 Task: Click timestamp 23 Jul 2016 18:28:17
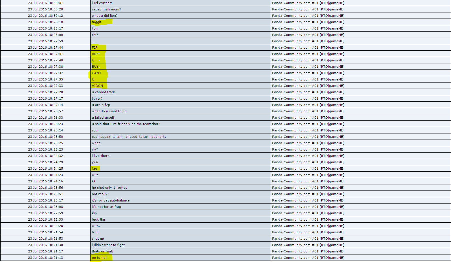tap(45, 28)
